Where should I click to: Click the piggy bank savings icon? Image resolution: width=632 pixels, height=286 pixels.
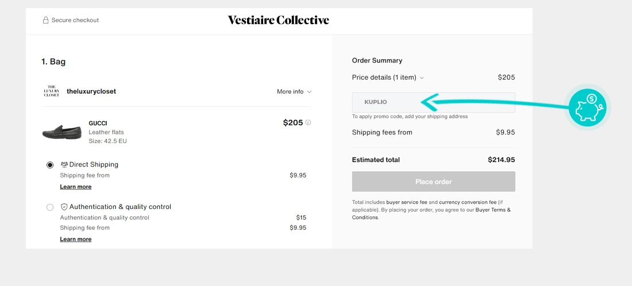click(x=587, y=108)
